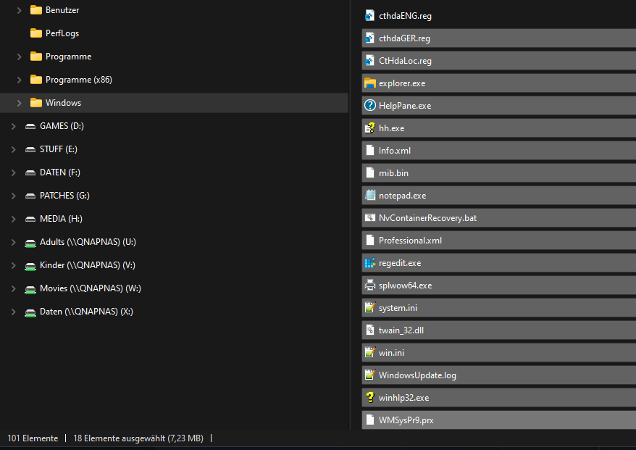Expand the STUFF (E:) drive
636x450 pixels.
(13, 149)
